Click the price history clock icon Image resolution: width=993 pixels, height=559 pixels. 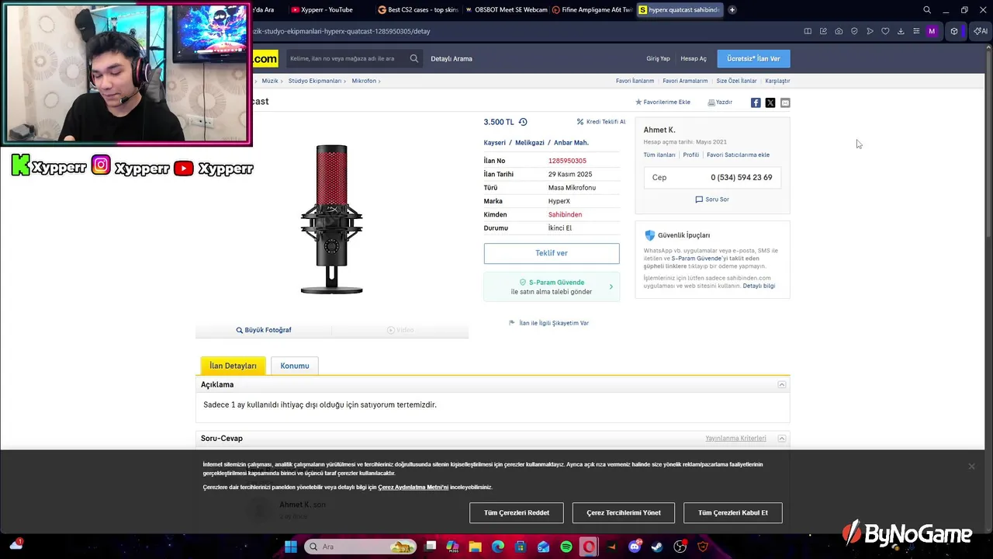523,122
